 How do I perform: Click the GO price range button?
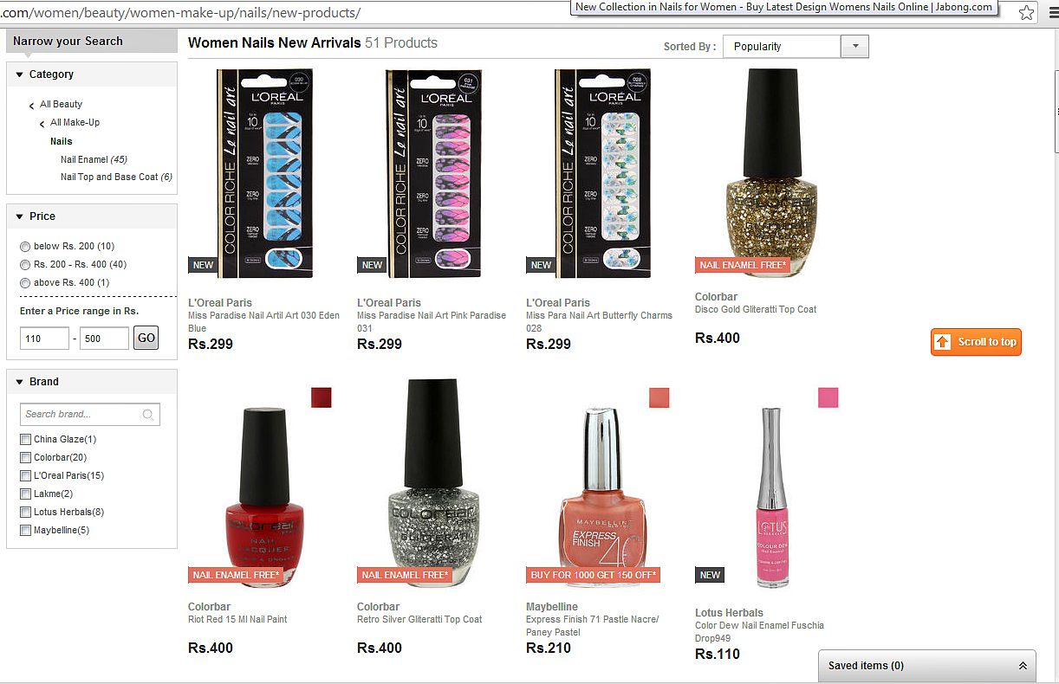146,339
